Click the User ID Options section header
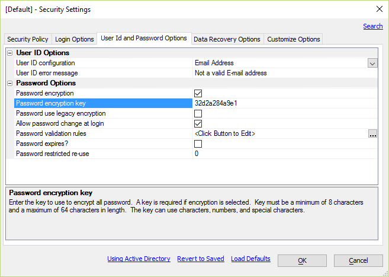Screen dimensions: 389x277 point(43,53)
